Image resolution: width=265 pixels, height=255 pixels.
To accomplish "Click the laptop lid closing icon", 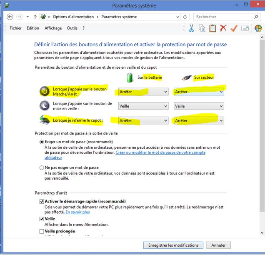I will point(45,120).
